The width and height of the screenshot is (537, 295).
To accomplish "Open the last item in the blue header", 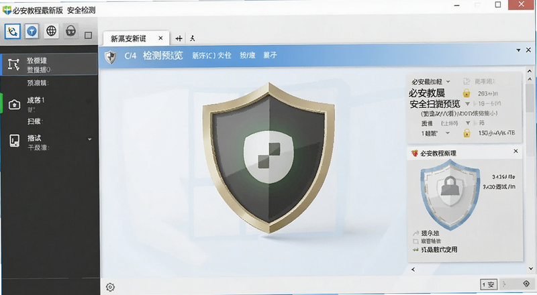I will [x=270, y=55].
